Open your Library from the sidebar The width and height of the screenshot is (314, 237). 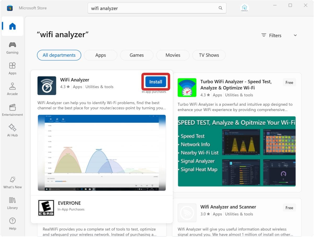[12, 203]
